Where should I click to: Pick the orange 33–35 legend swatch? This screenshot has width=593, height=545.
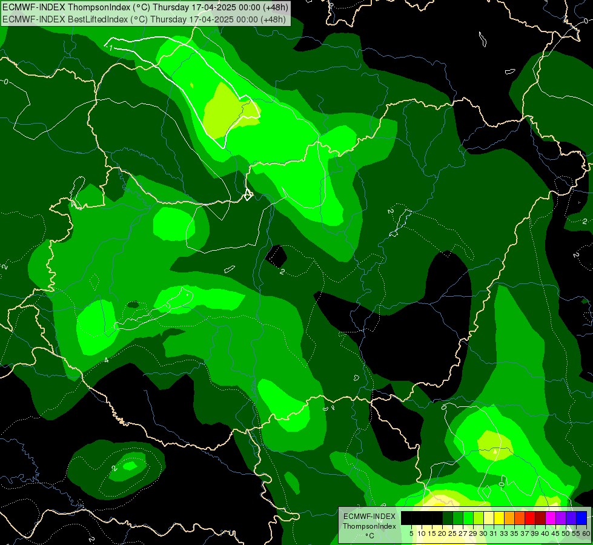point(509,518)
